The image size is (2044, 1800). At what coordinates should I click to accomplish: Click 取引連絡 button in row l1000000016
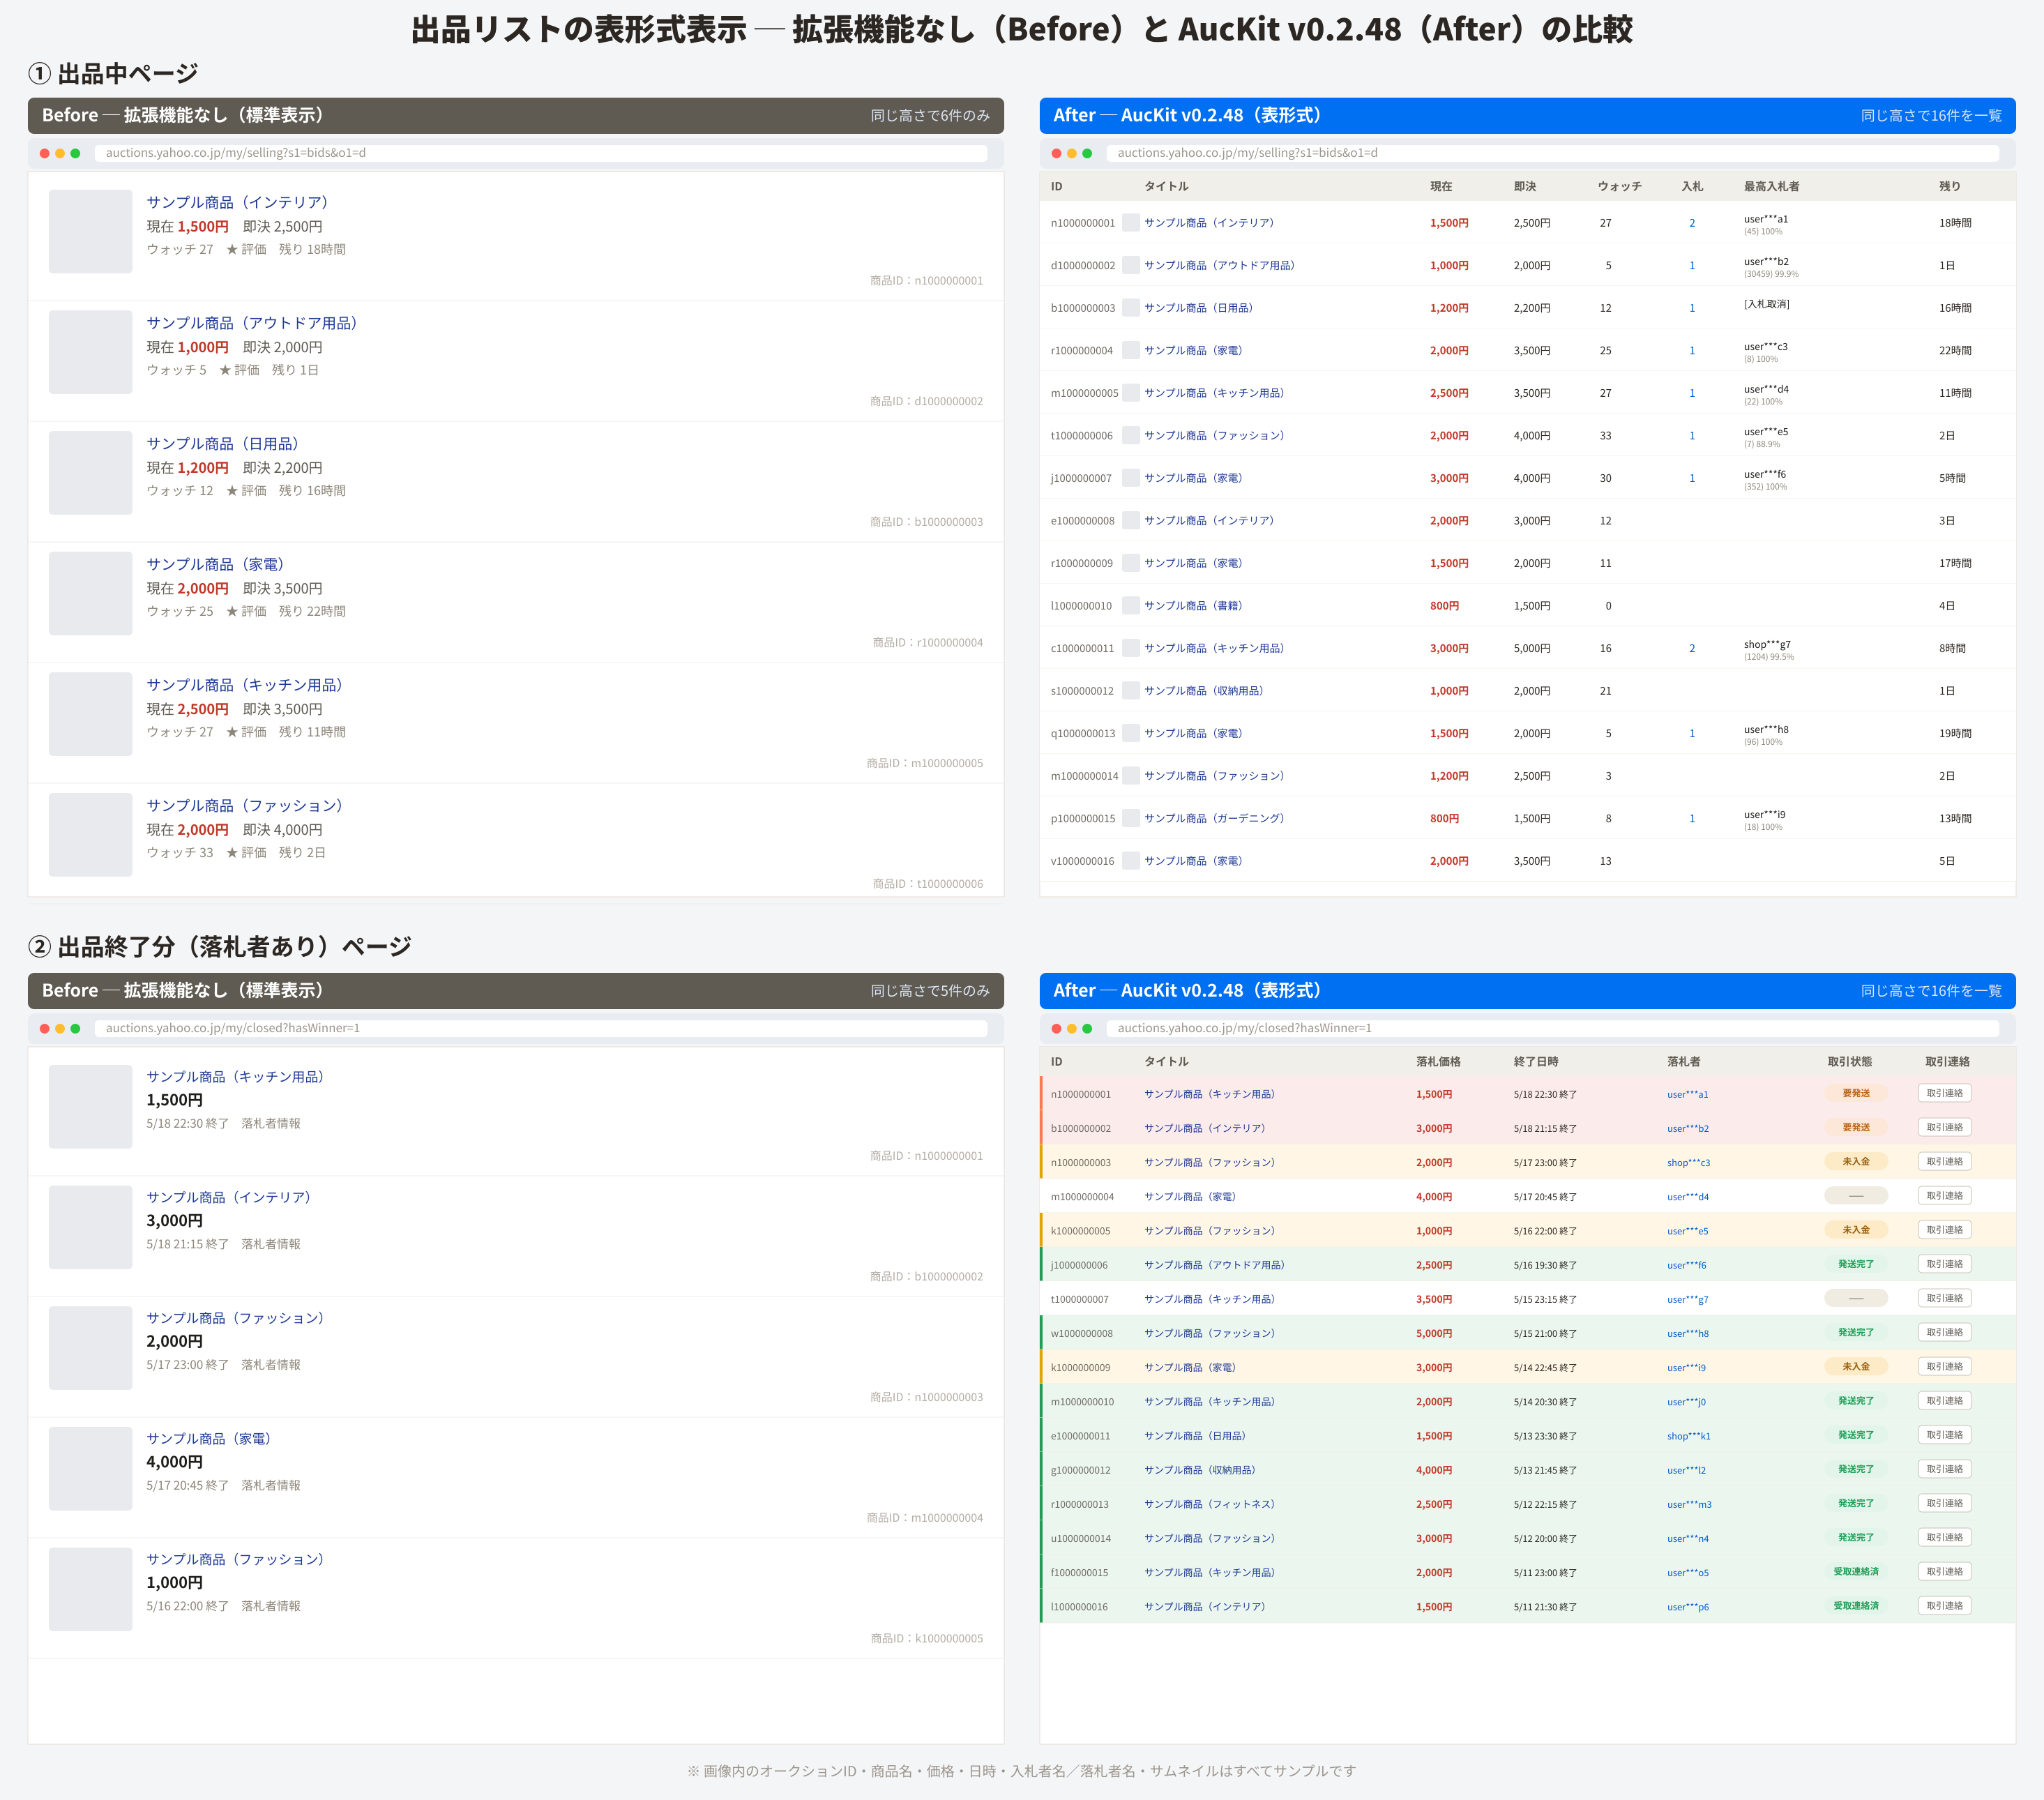1945,1606
